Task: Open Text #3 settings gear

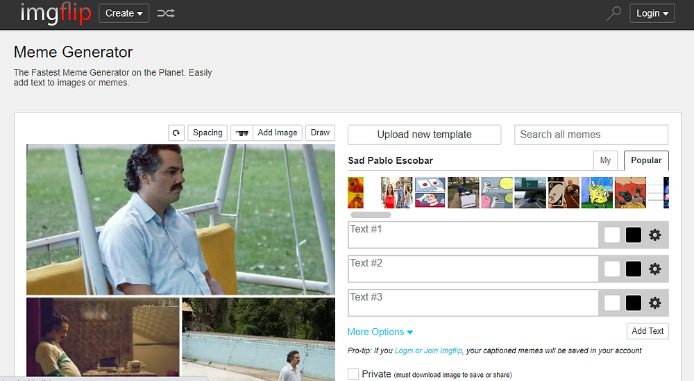Action: coord(655,303)
